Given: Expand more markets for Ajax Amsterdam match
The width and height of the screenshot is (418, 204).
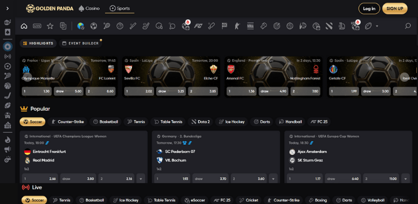Looking at the screenshot, I should coord(406,179).
